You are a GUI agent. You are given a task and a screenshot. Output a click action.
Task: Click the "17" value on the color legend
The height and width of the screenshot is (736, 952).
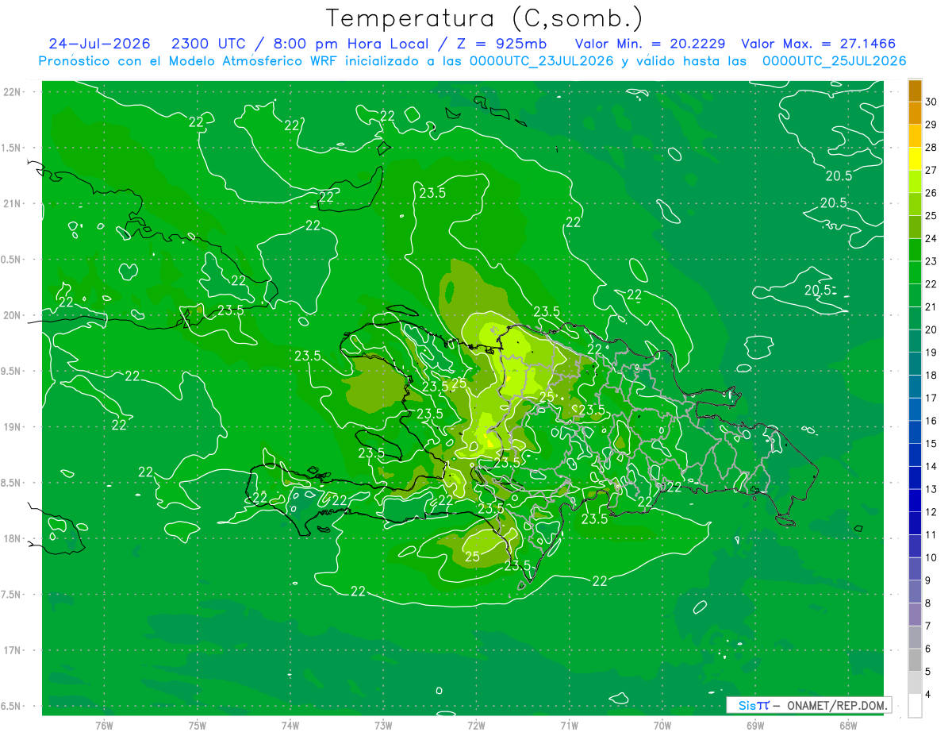coord(931,398)
